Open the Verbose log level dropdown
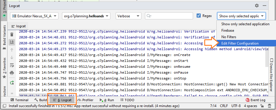The image size is (276, 110). (128, 16)
